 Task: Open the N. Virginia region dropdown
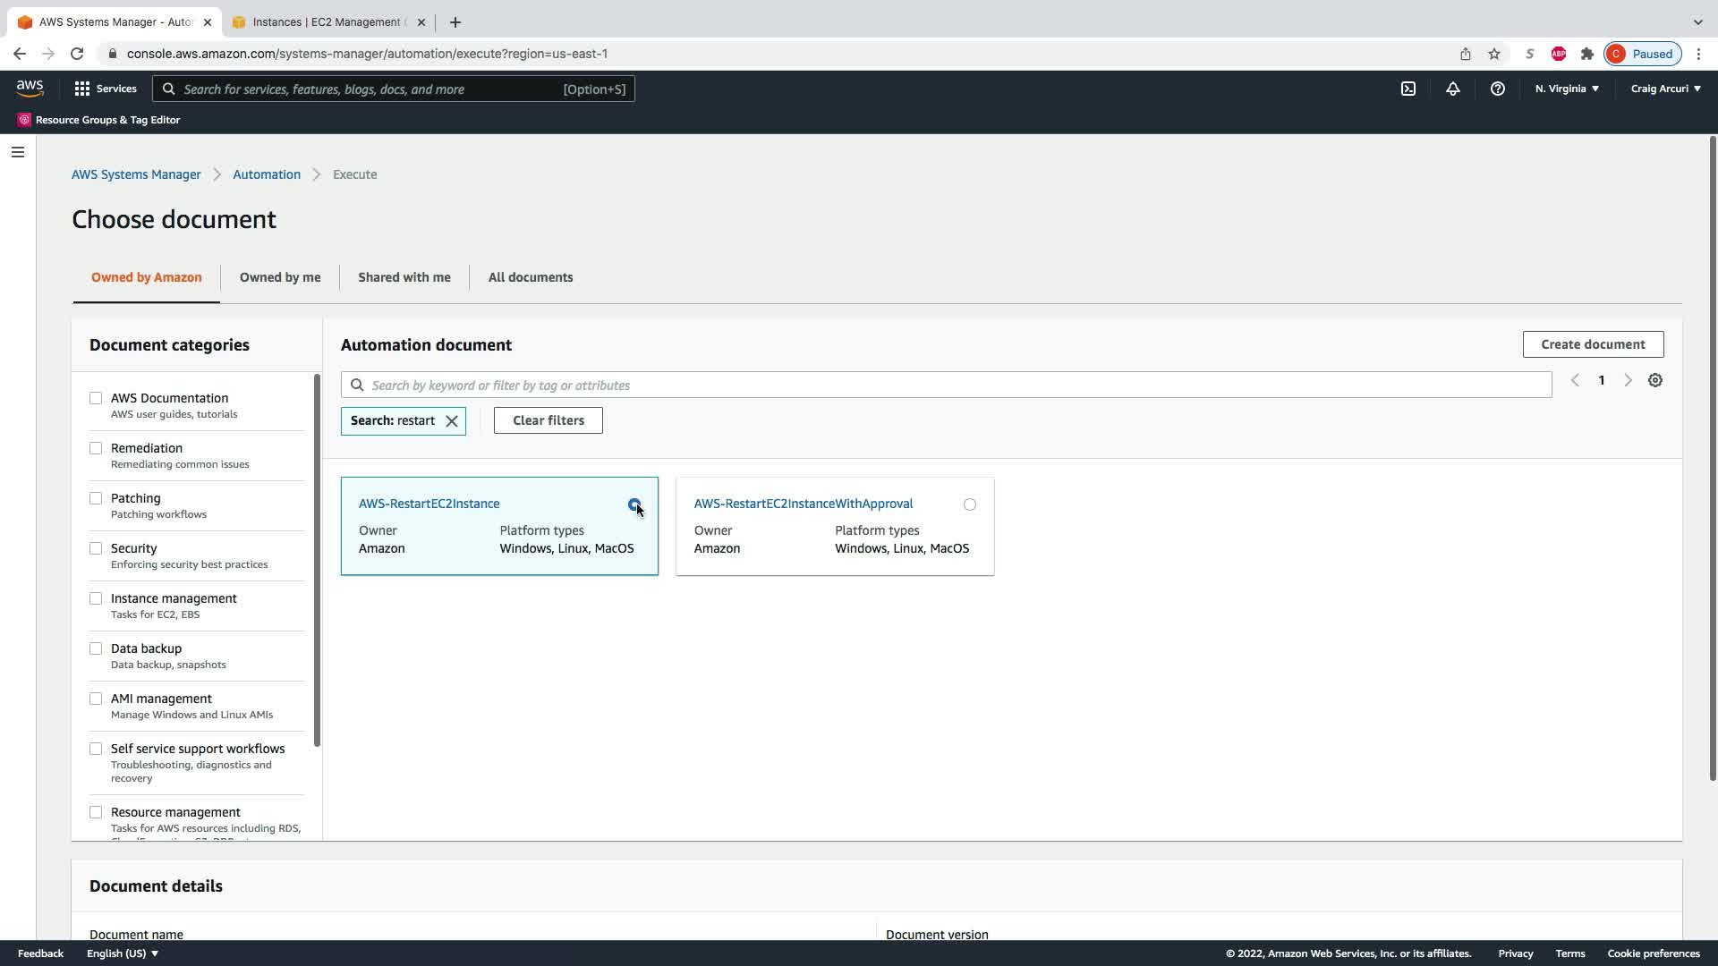(1567, 89)
